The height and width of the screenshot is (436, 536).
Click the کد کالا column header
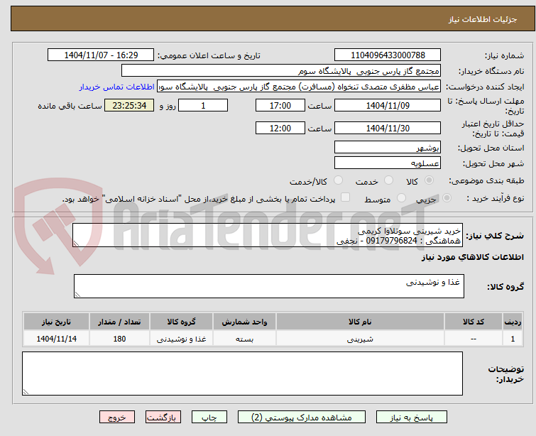pyautogui.click(x=474, y=322)
